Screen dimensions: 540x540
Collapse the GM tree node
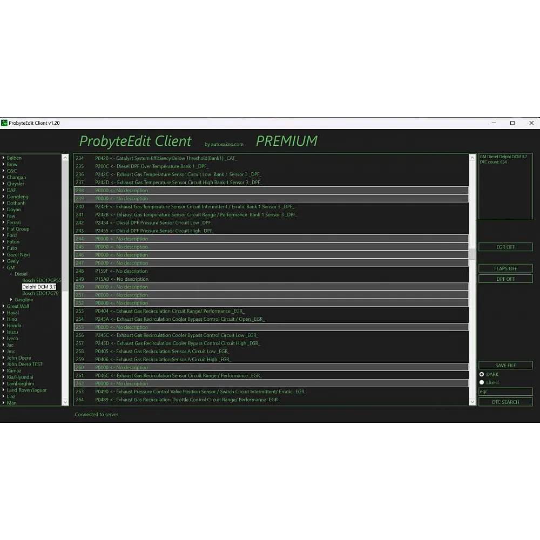3,267
